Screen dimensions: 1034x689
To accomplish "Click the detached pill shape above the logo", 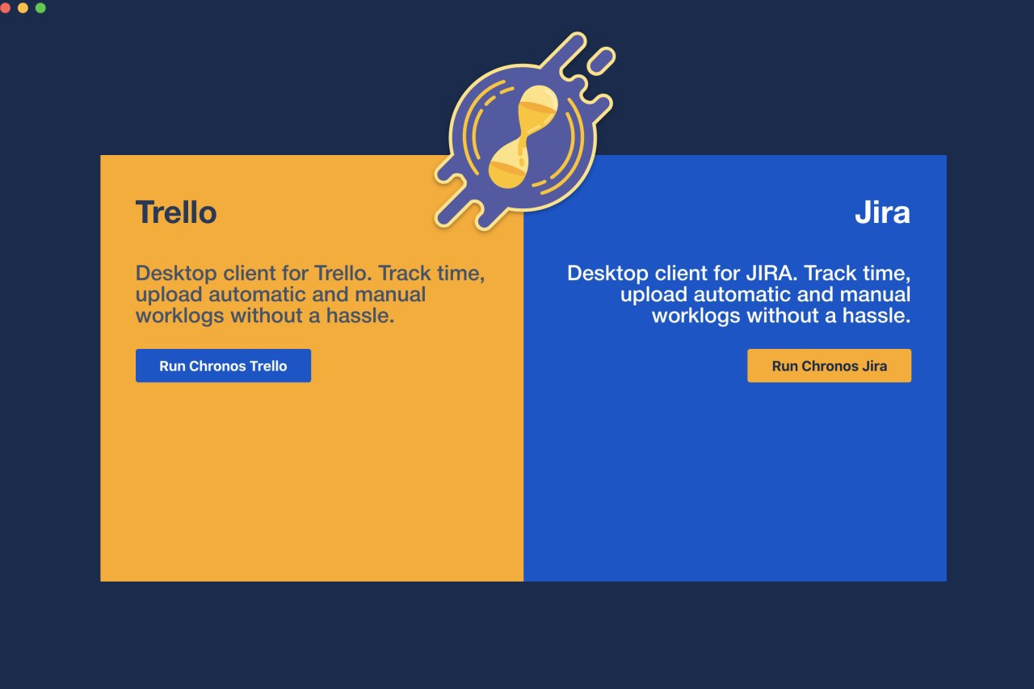I will click(x=601, y=61).
